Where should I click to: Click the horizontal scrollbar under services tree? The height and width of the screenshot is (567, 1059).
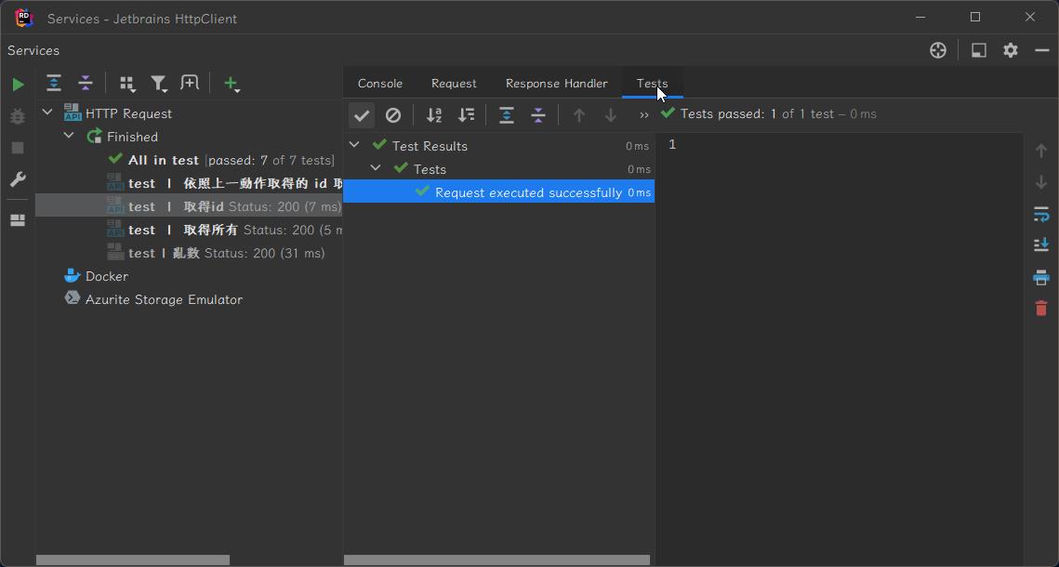132,560
